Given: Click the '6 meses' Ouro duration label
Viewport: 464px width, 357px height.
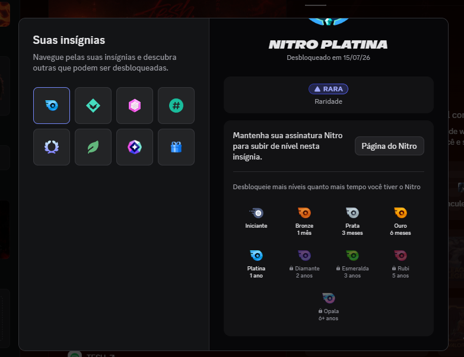Looking at the screenshot, I should click(401, 233).
